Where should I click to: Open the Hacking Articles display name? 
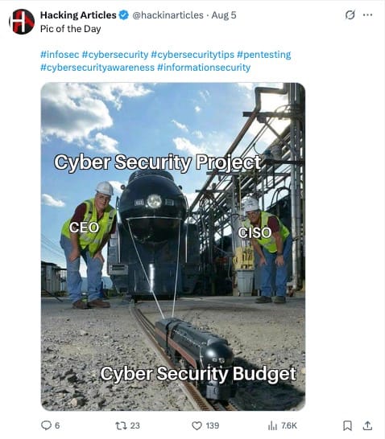pyautogui.click(x=78, y=14)
